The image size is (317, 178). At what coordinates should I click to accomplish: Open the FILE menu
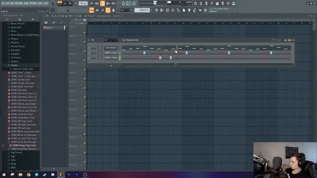point(3,3)
